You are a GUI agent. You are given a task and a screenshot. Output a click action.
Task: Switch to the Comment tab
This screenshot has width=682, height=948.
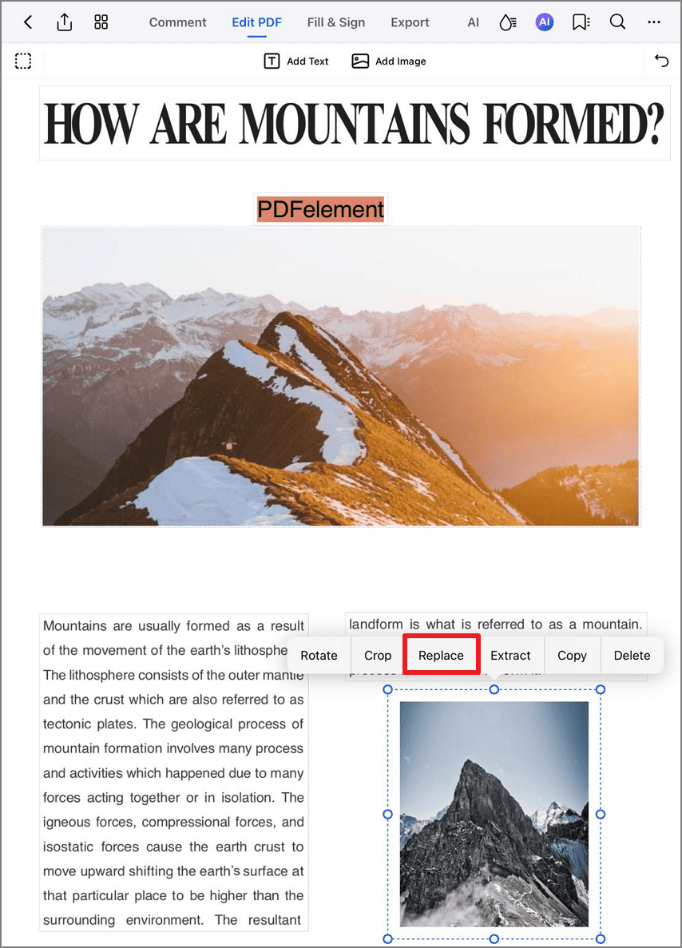pyautogui.click(x=178, y=22)
